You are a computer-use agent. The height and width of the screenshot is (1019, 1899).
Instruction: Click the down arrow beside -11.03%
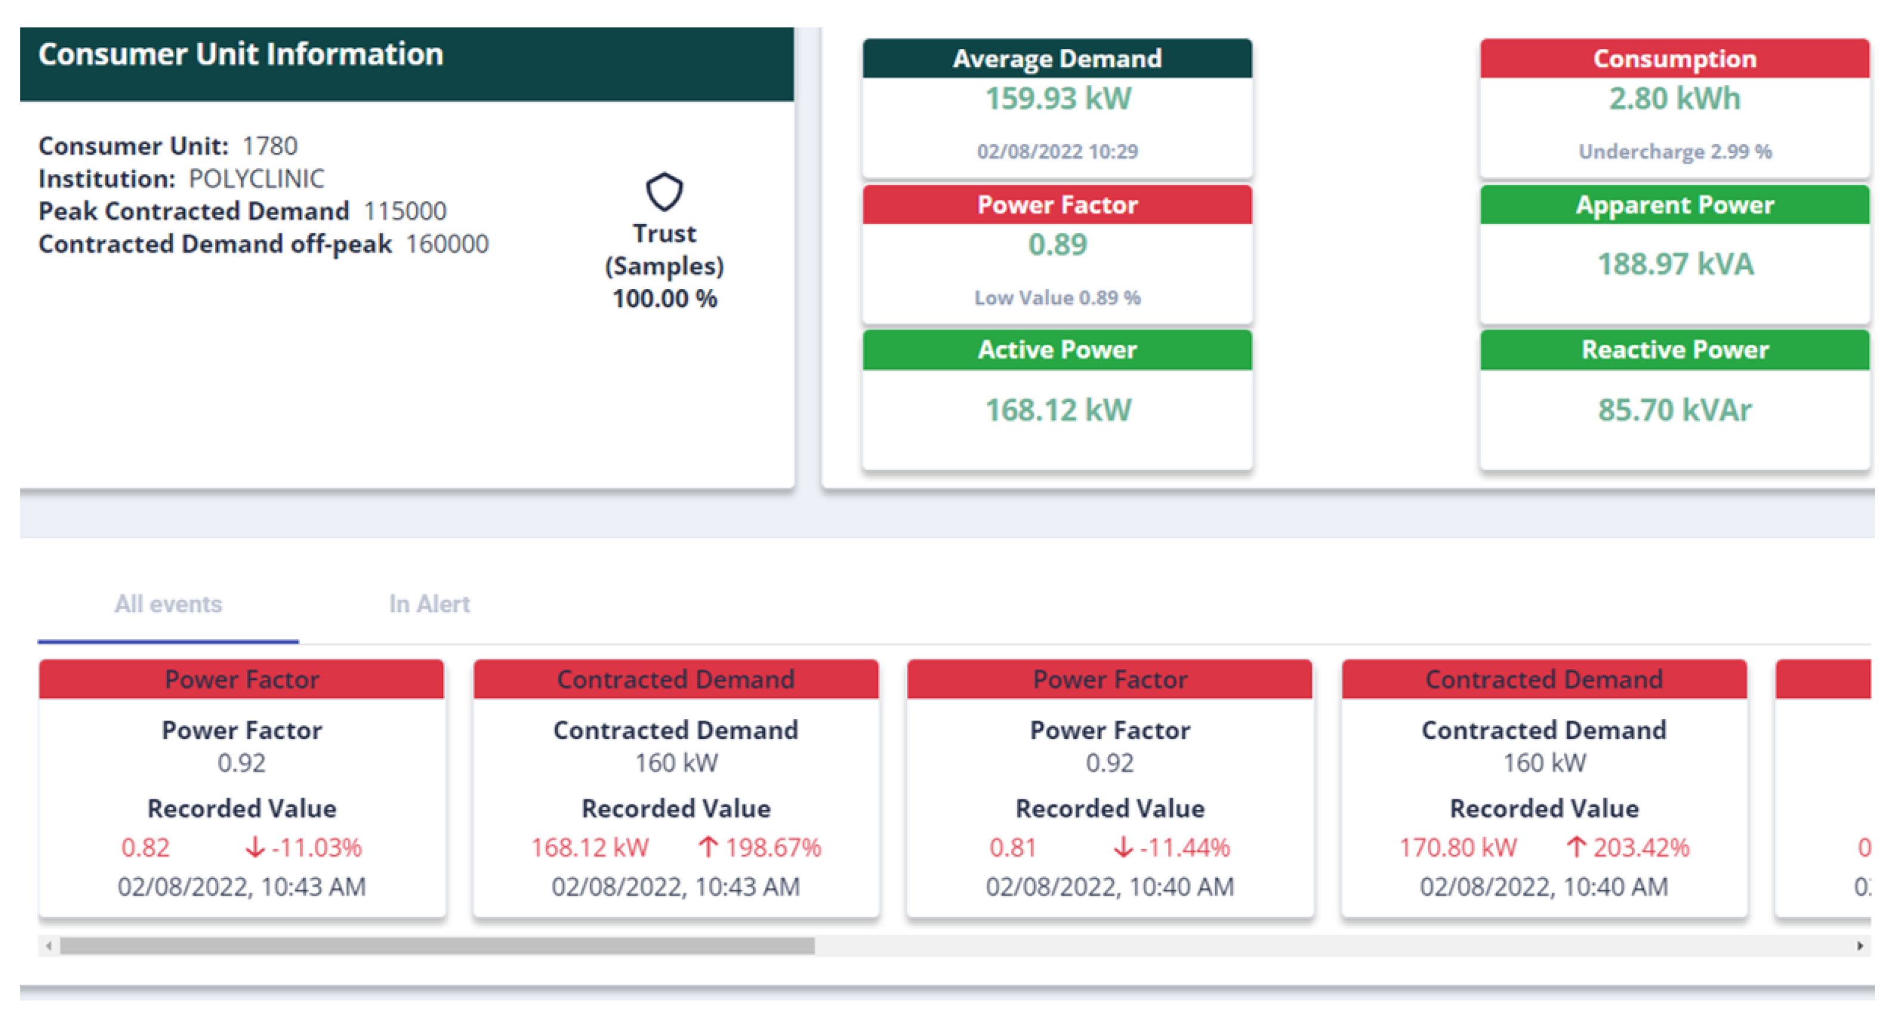click(x=255, y=847)
